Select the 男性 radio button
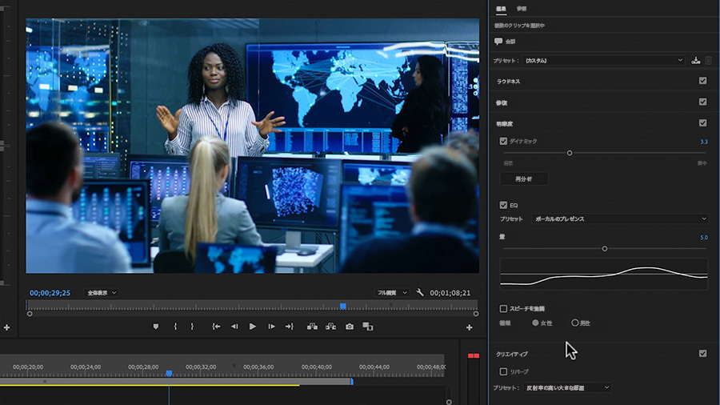The image size is (720, 405). pos(575,323)
